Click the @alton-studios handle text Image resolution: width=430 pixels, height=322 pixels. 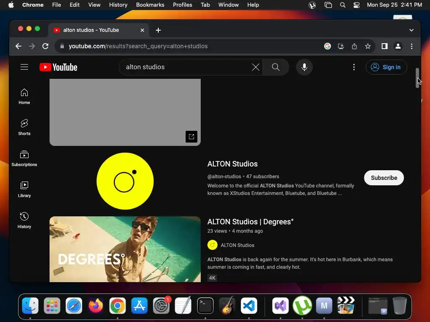tap(224, 177)
